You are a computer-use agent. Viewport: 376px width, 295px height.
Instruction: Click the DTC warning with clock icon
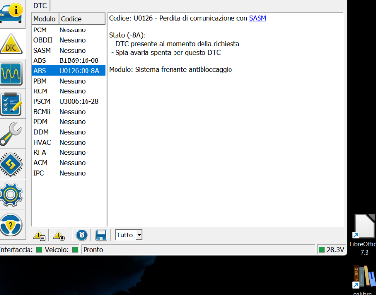pyautogui.click(x=59, y=235)
